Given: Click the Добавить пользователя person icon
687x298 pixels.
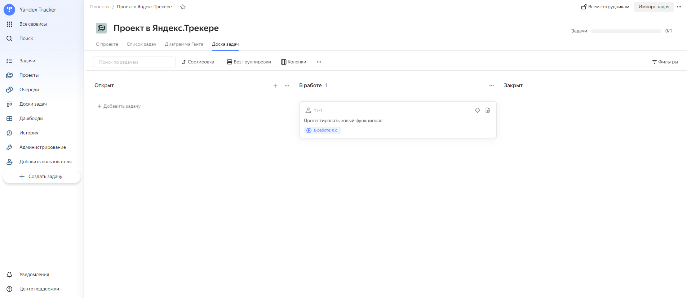Looking at the screenshot, I should [9, 162].
